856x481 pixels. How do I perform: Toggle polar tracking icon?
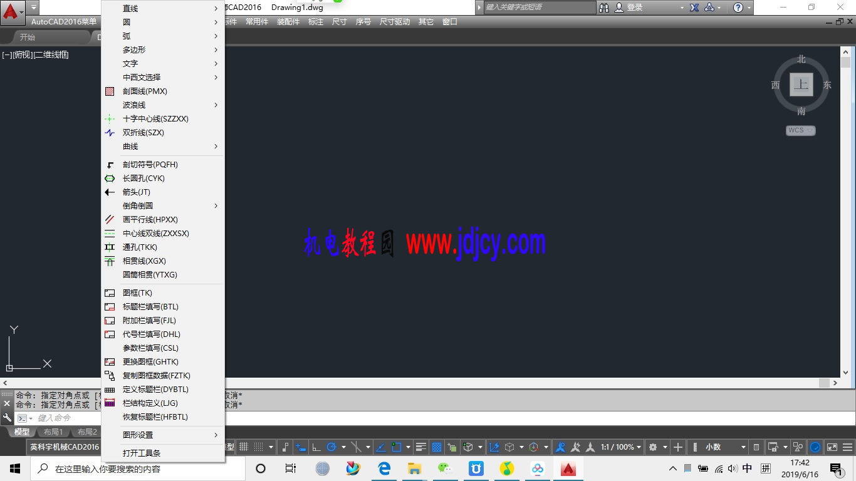(332, 447)
